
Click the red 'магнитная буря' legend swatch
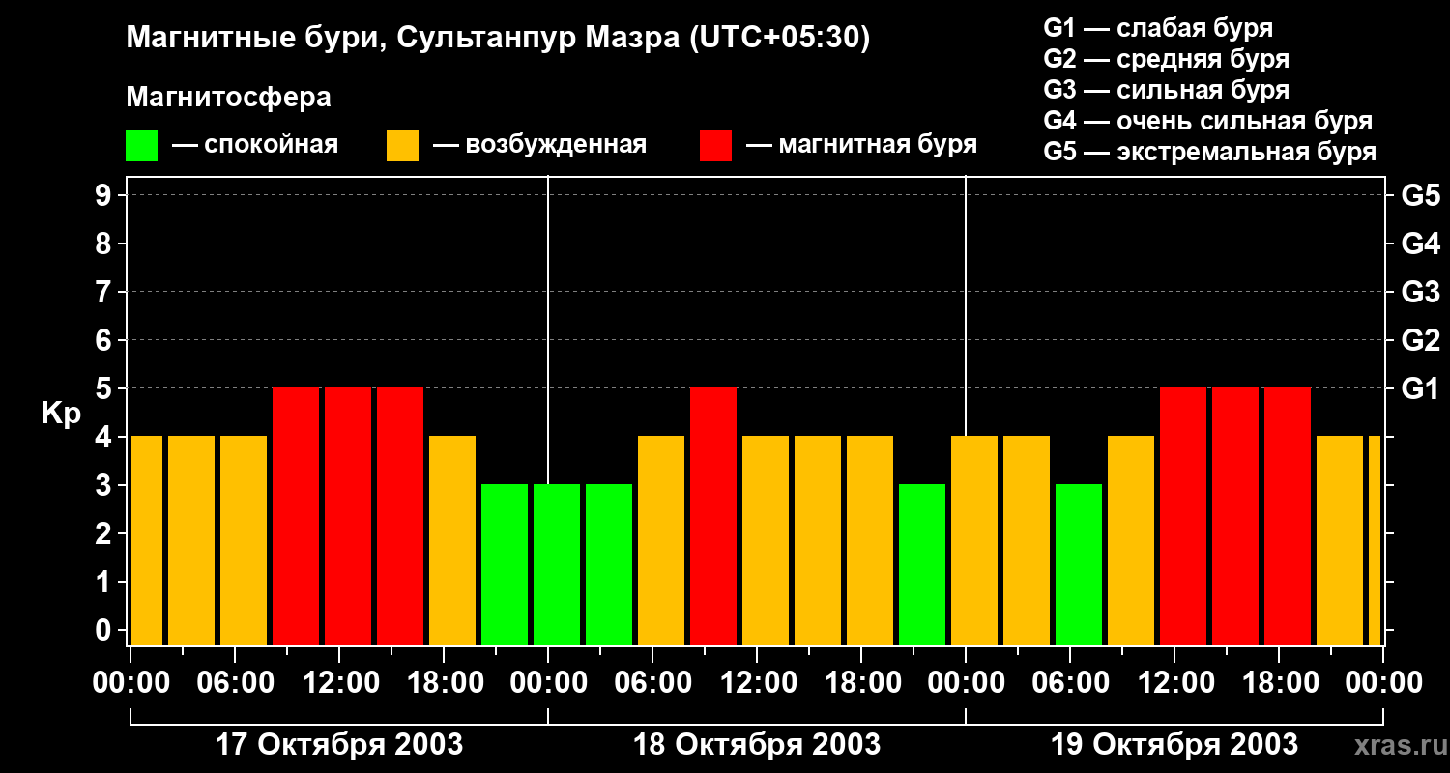click(715, 146)
